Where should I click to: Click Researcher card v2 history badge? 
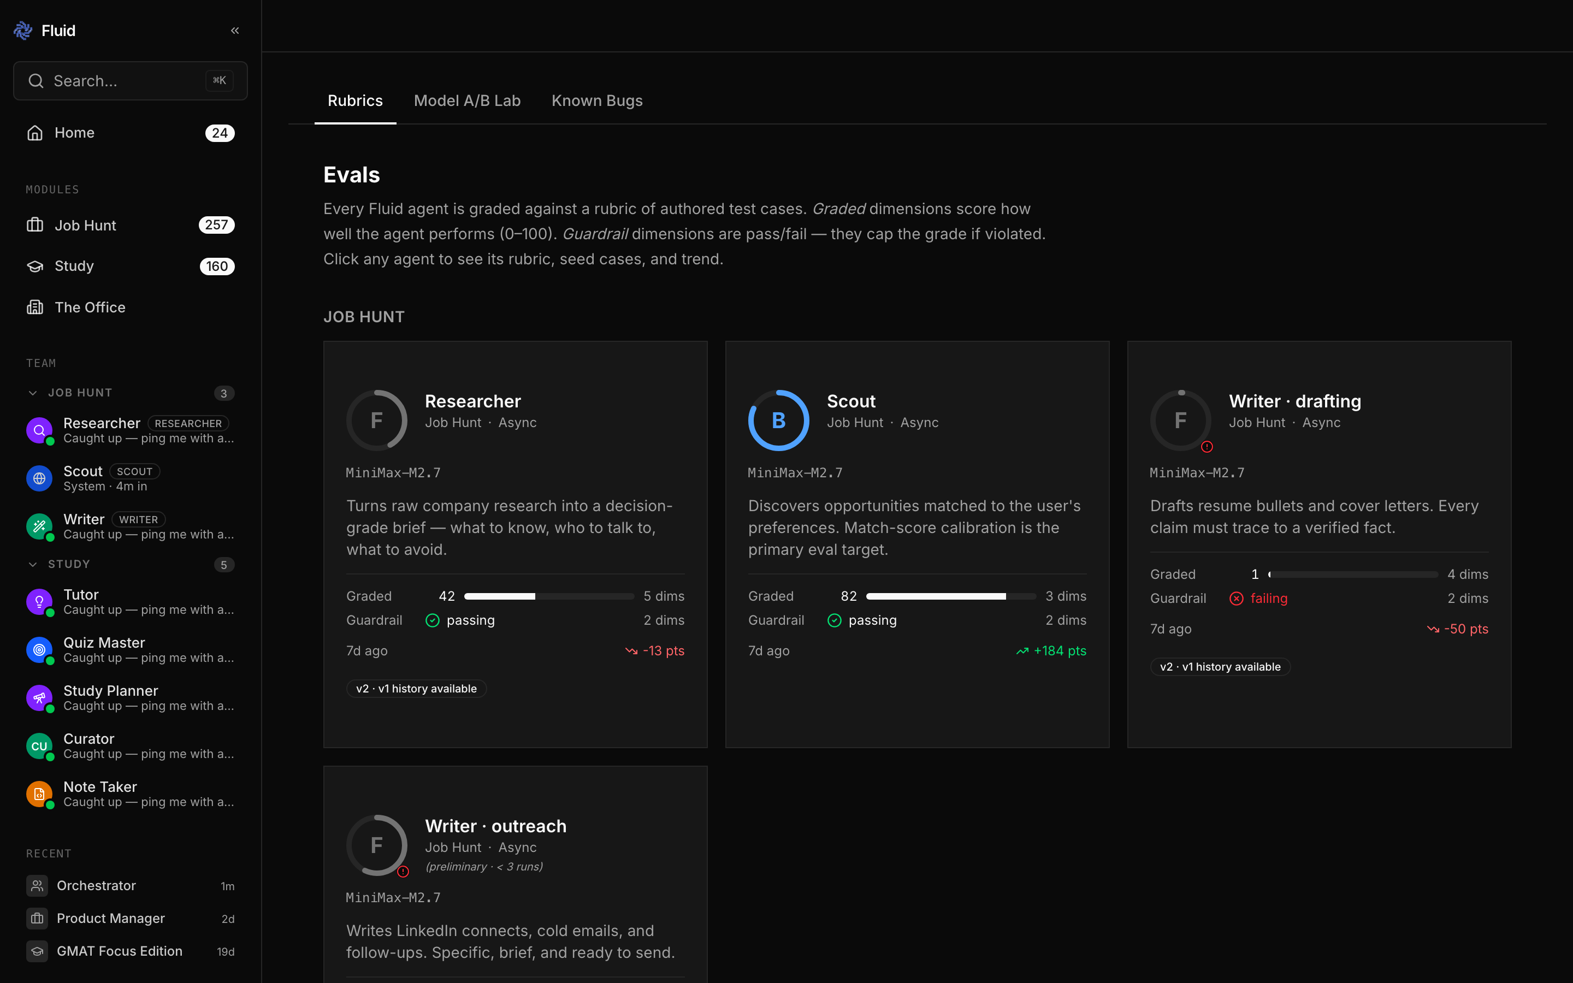click(416, 689)
